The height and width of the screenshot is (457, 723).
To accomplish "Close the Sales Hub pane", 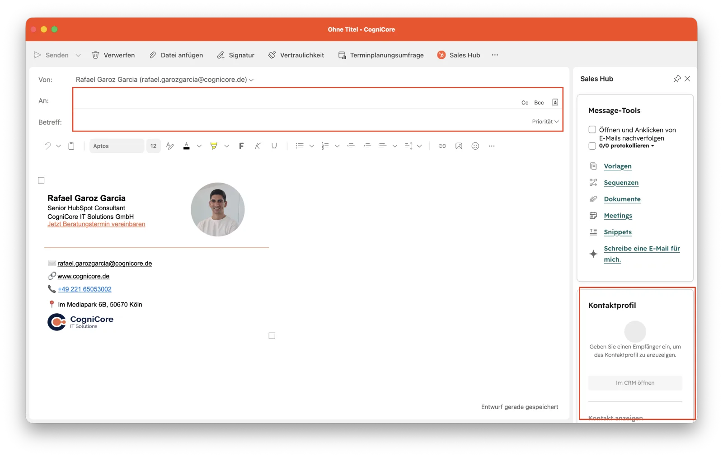I will [687, 79].
